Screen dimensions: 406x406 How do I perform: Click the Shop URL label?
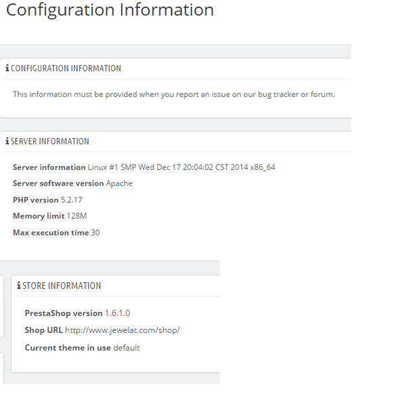[x=43, y=330]
